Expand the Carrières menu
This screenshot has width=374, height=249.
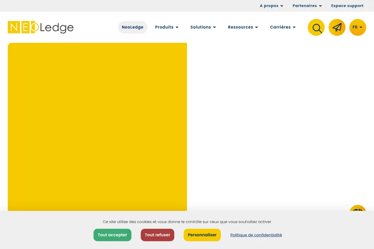coord(283,27)
